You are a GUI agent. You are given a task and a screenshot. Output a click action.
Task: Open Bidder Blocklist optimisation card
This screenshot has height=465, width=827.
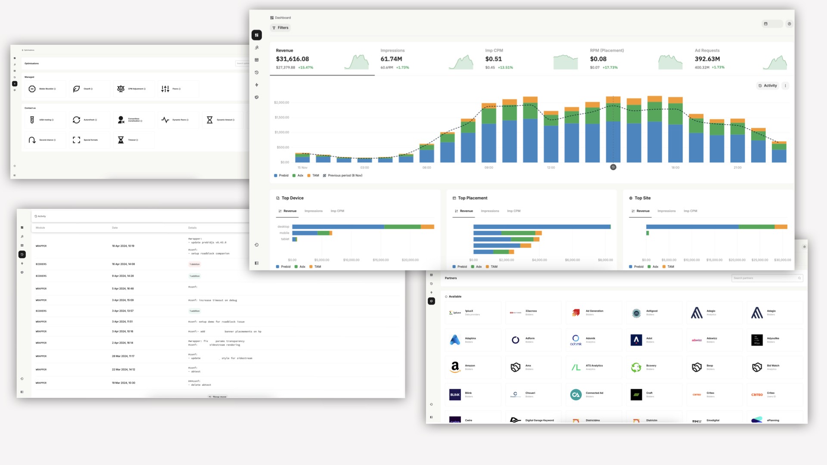click(x=45, y=89)
